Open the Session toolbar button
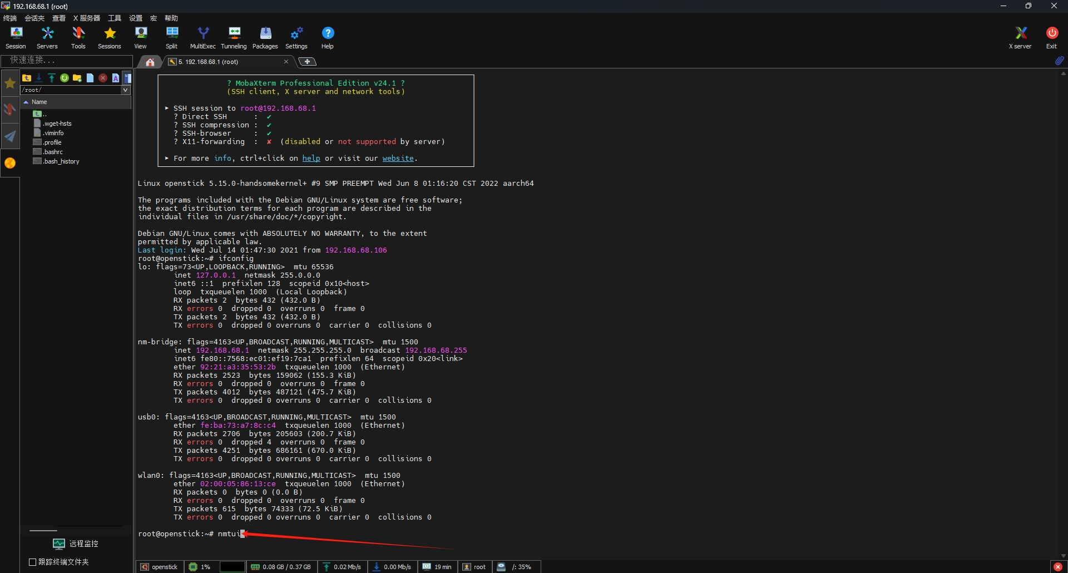Screen dimensions: 1068x573 (x=16, y=38)
